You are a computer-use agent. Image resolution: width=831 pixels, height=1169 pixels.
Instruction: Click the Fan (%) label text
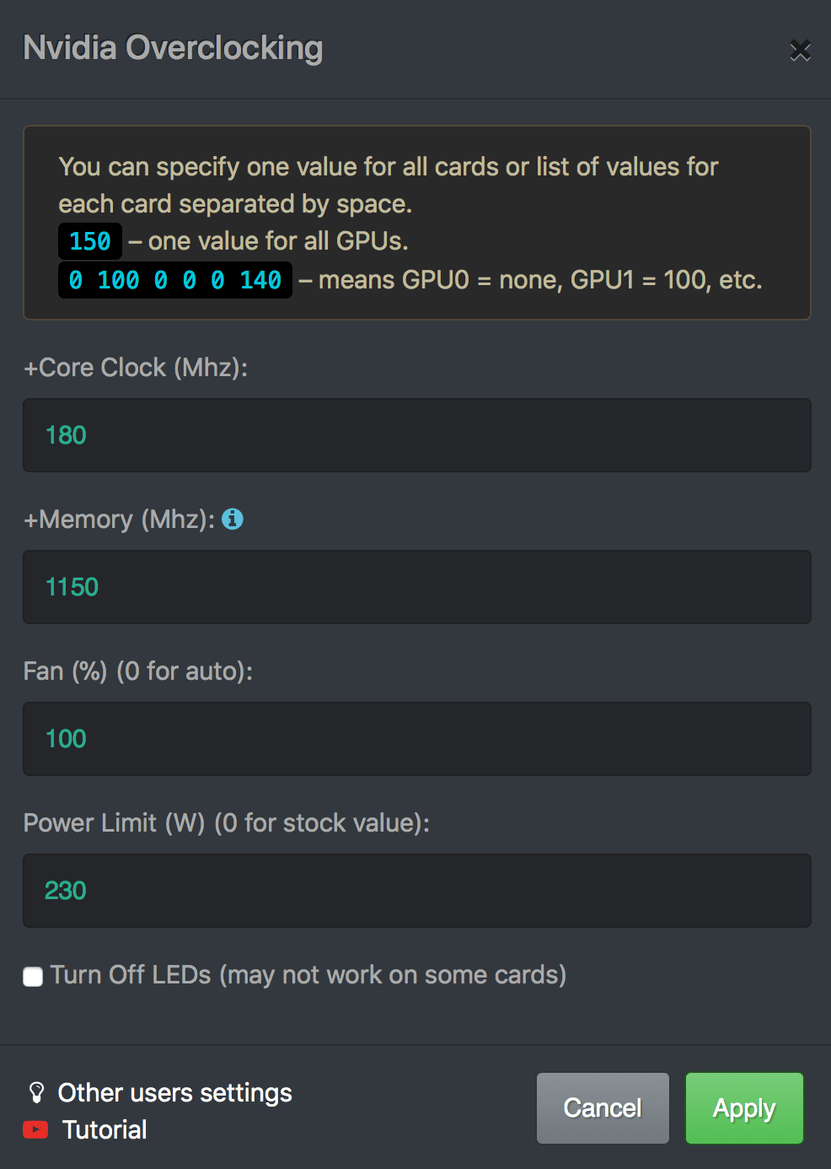pos(137,671)
